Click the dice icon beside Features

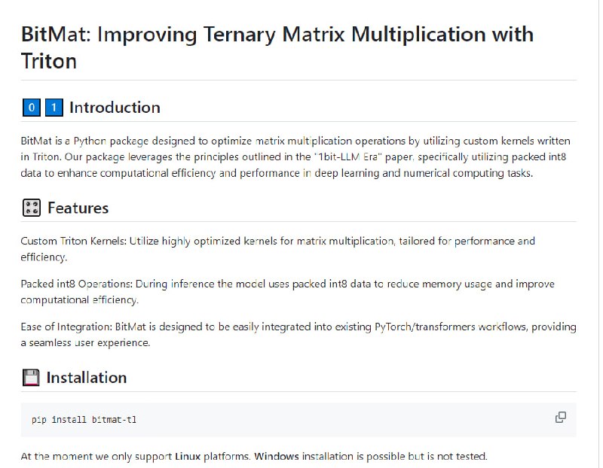[x=31, y=208]
